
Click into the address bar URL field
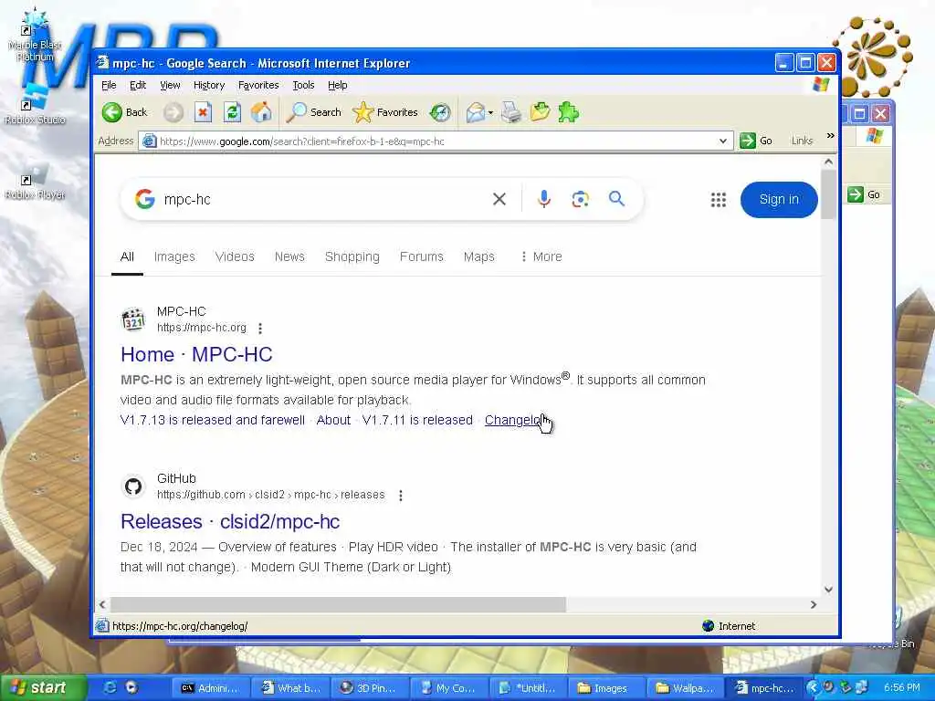click(x=436, y=141)
